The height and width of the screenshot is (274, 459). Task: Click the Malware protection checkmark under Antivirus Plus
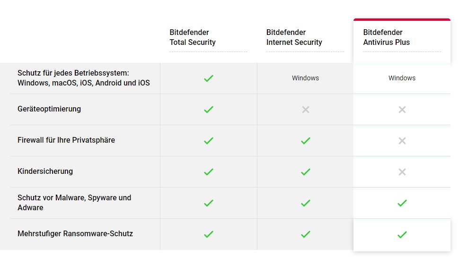coord(402,203)
